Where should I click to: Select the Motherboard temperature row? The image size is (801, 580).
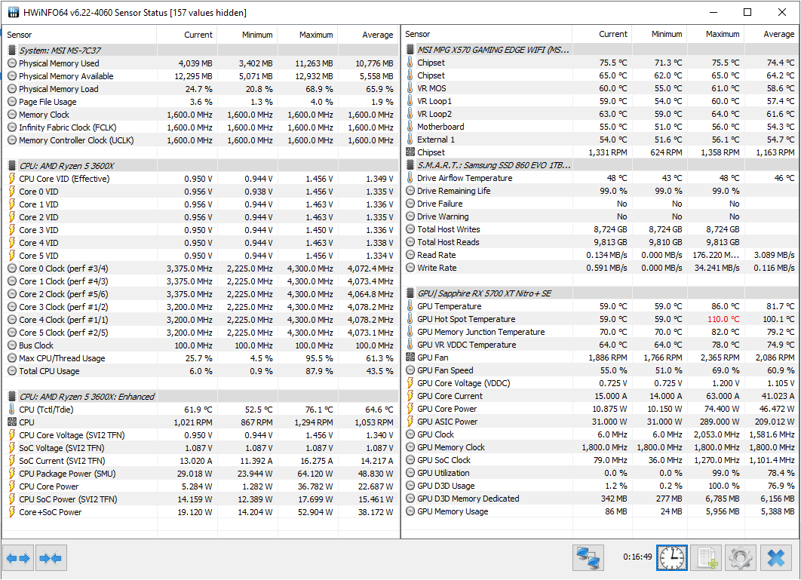[x=600, y=127]
